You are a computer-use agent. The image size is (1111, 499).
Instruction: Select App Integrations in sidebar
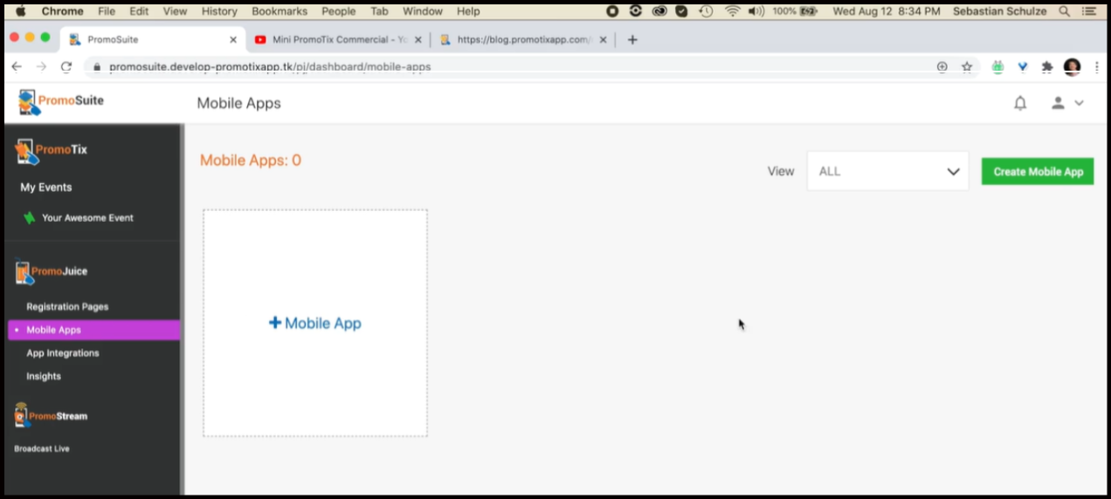(x=63, y=353)
